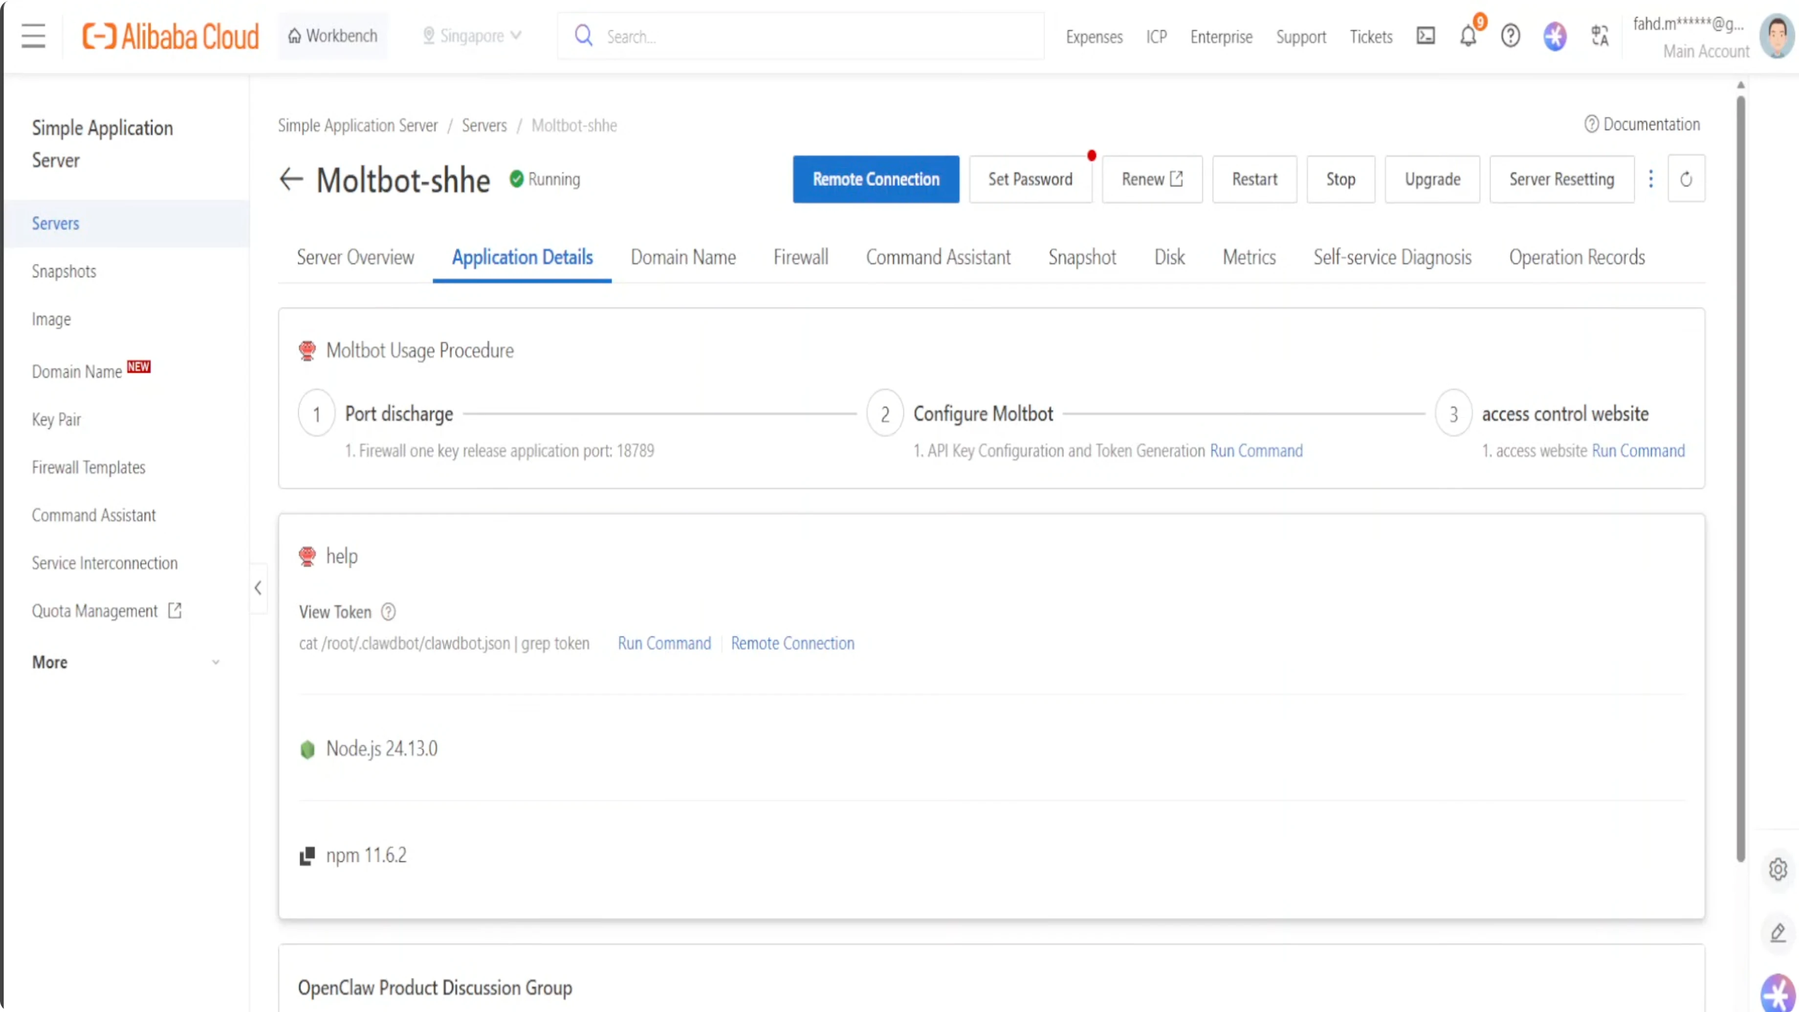Open the Singapore region dropdown
Screen dimensions: 1799x1012
click(472, 36)
